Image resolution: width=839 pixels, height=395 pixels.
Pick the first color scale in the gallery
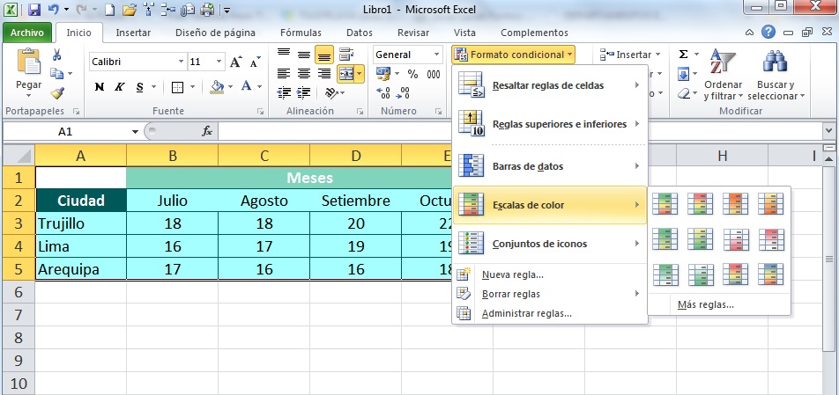pos(665,204)
